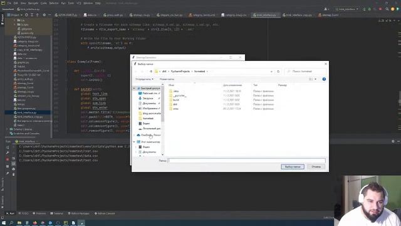Click the red Stop icon in Run panel
This screenshot has width=401, height=226.
8,159
